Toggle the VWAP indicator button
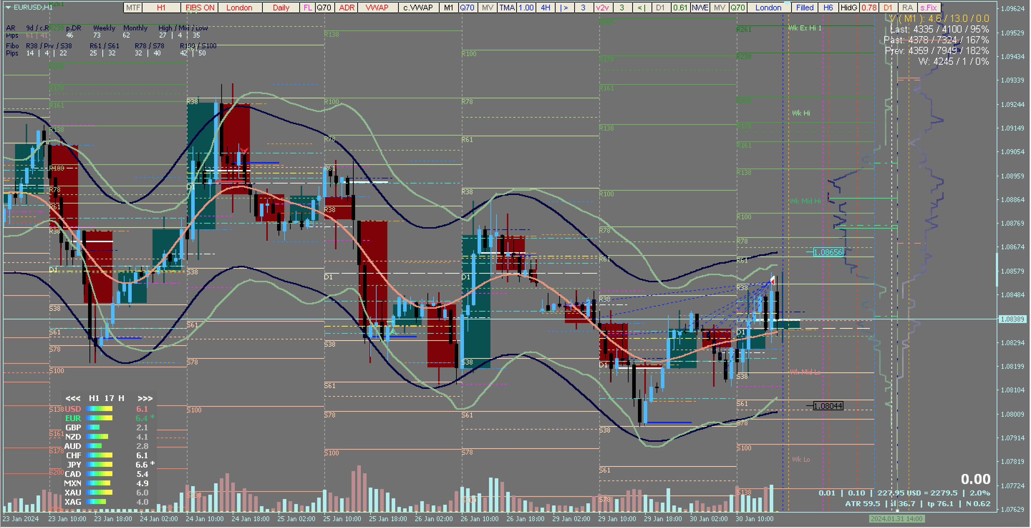Screen dimensions: 1031x528 click(x=377, y=7)
